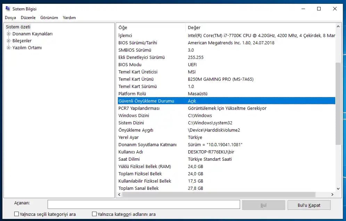Click the Öğe column header

point(151,27)
